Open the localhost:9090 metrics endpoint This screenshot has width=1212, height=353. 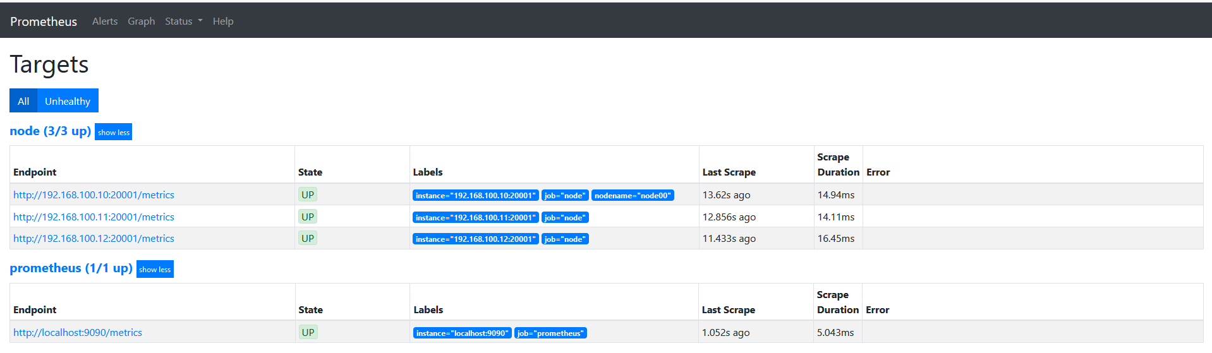[x=78, y=333]
